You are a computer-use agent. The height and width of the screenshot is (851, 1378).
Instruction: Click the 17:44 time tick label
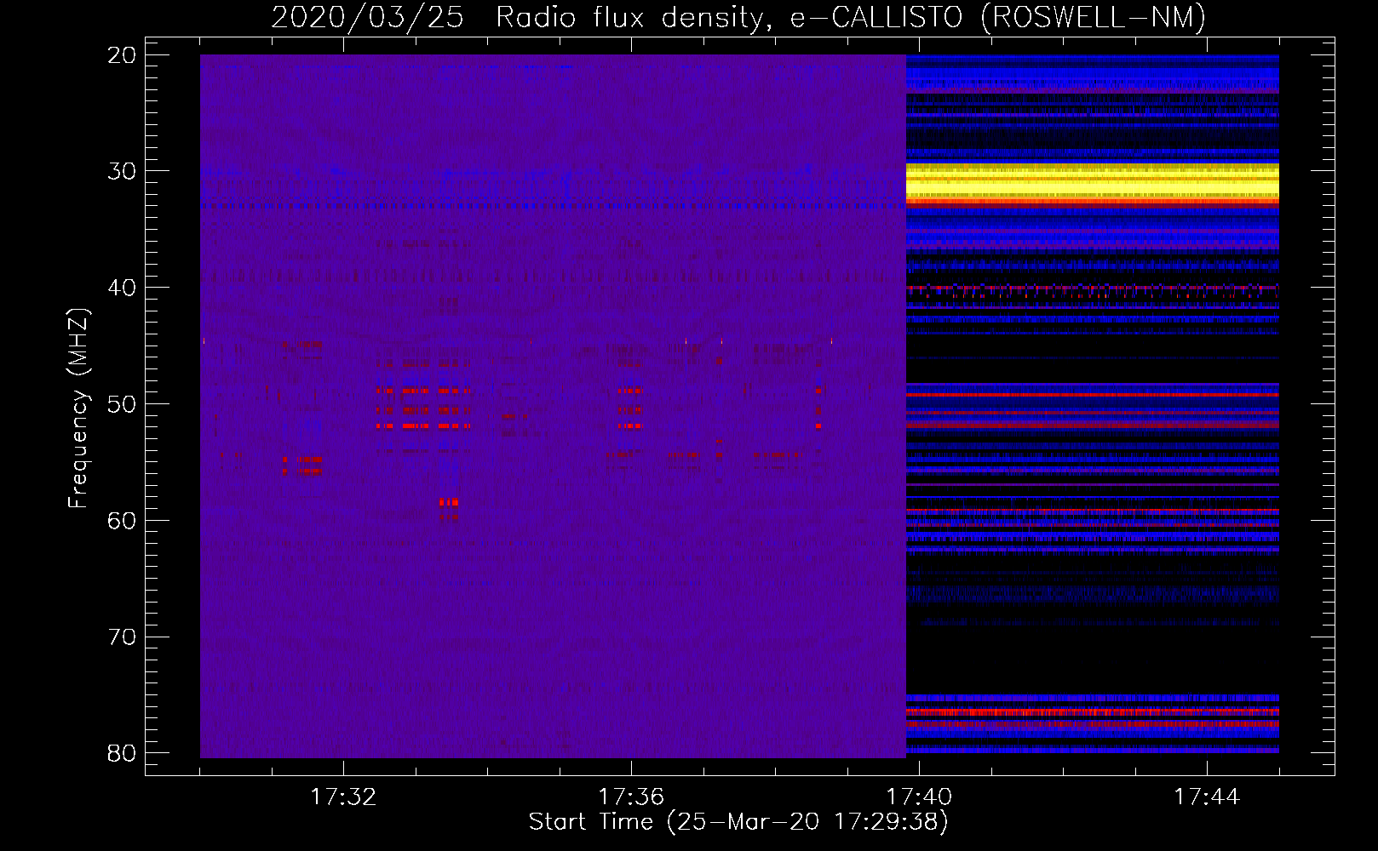[x=1207, y=797]
